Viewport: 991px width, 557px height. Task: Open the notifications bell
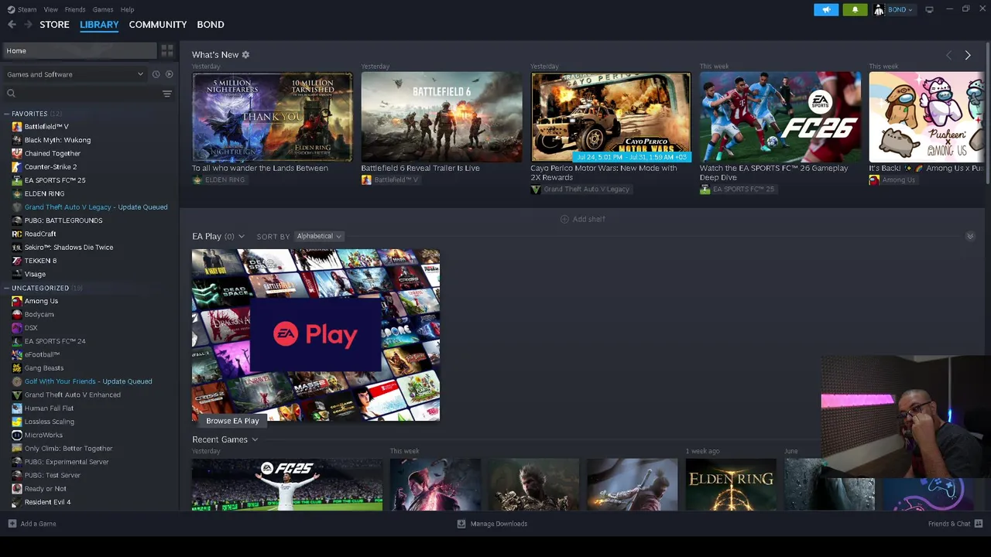(x=855, y=9)
